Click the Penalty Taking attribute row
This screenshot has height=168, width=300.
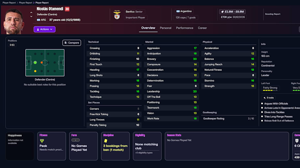click(x=114, y=125)
